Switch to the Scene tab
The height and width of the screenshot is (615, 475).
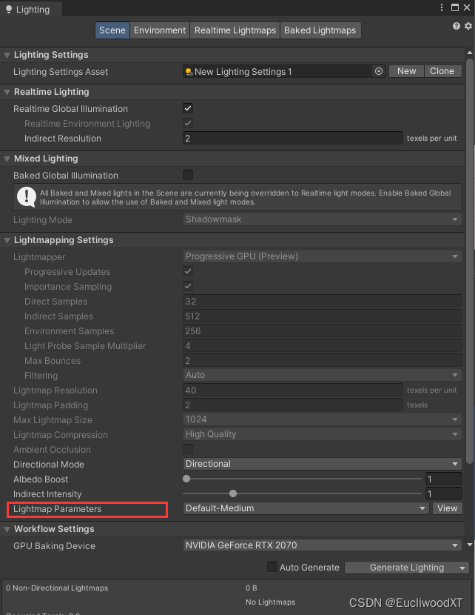pos(112,30)
